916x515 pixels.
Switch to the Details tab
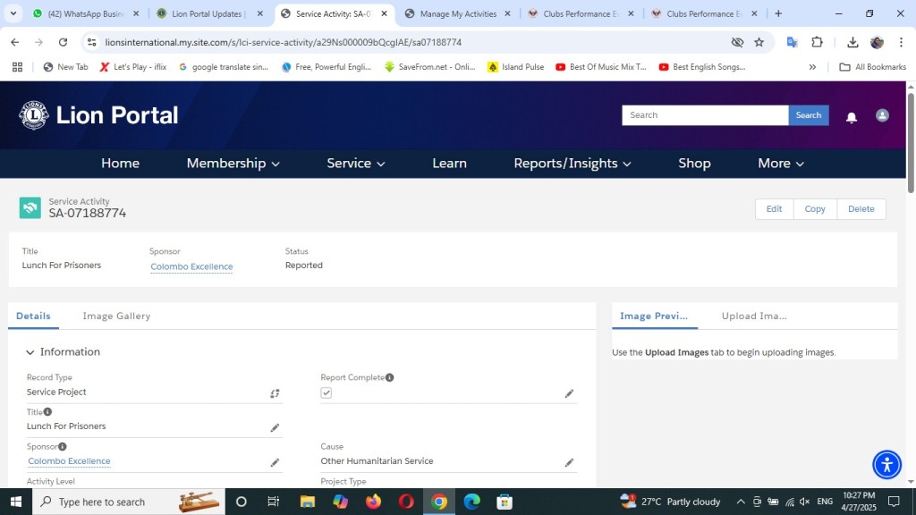33,316
